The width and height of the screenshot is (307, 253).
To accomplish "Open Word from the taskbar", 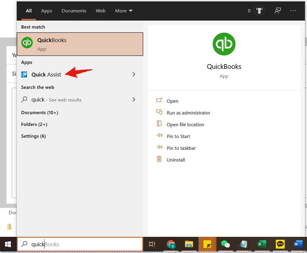I will [298, 244].
